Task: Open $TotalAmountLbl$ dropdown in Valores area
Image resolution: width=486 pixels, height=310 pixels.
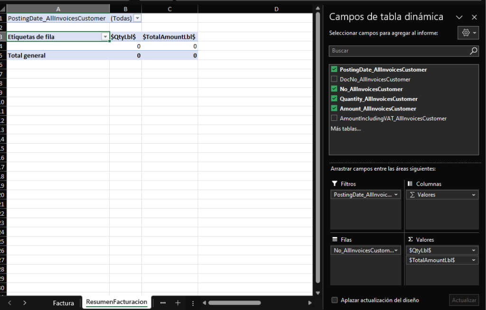Action: click(473, 260)
